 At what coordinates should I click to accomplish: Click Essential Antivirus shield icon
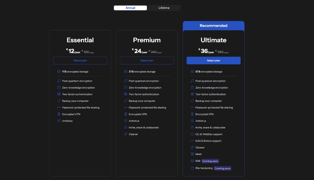(59, 121)
